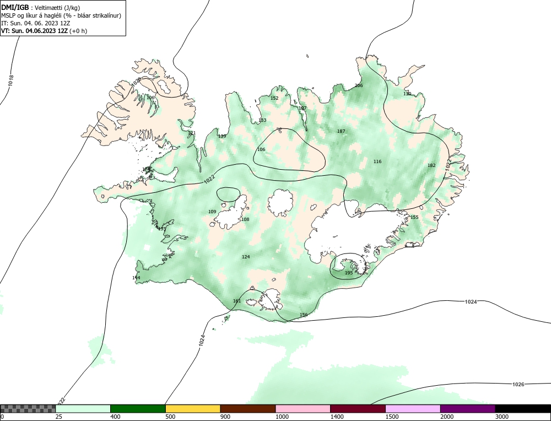Pick the 135 value on the west coast
Screen dimensions: 551x421
pyautogui.click(x=161, y=229)
